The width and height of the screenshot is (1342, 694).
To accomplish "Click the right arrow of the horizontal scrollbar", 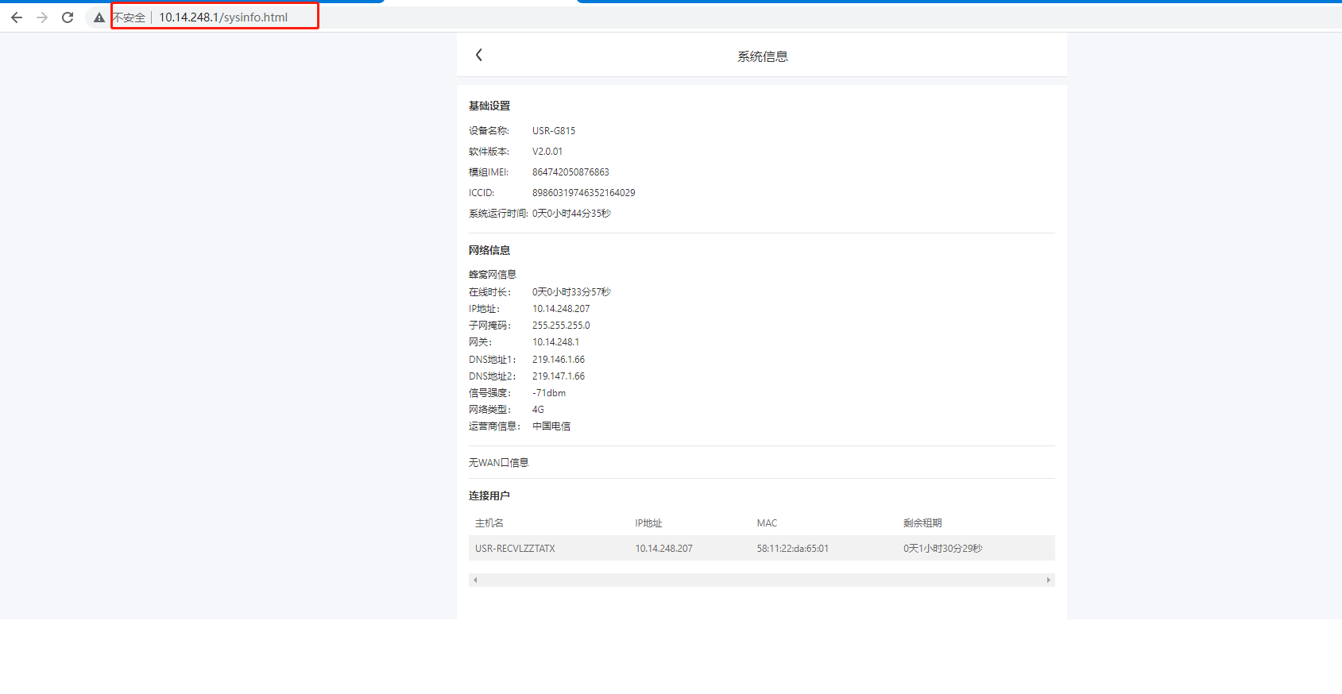I will click(1049, 580).
